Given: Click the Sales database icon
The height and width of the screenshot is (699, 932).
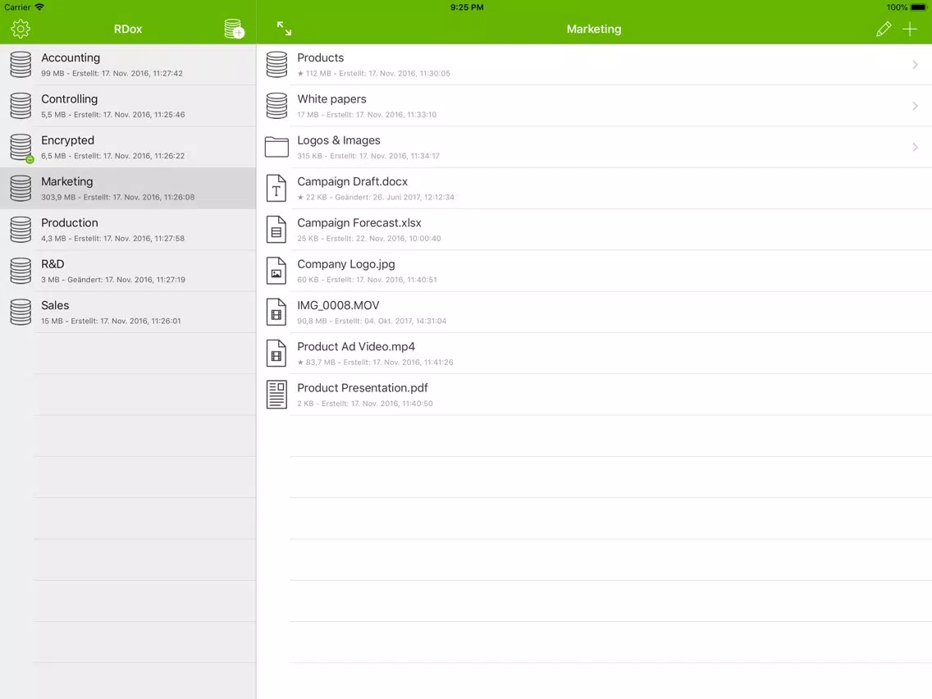Looking at the screenshot, I should (21, 312).
